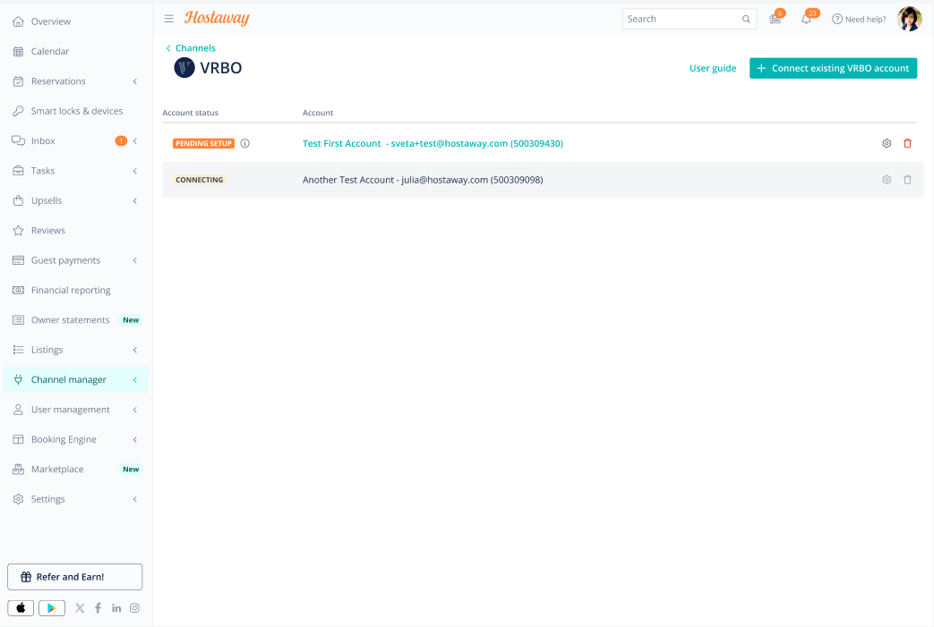934x627 pixels.
Task: Show info icon beside Pending Setup
Action: tap(244, 143)
